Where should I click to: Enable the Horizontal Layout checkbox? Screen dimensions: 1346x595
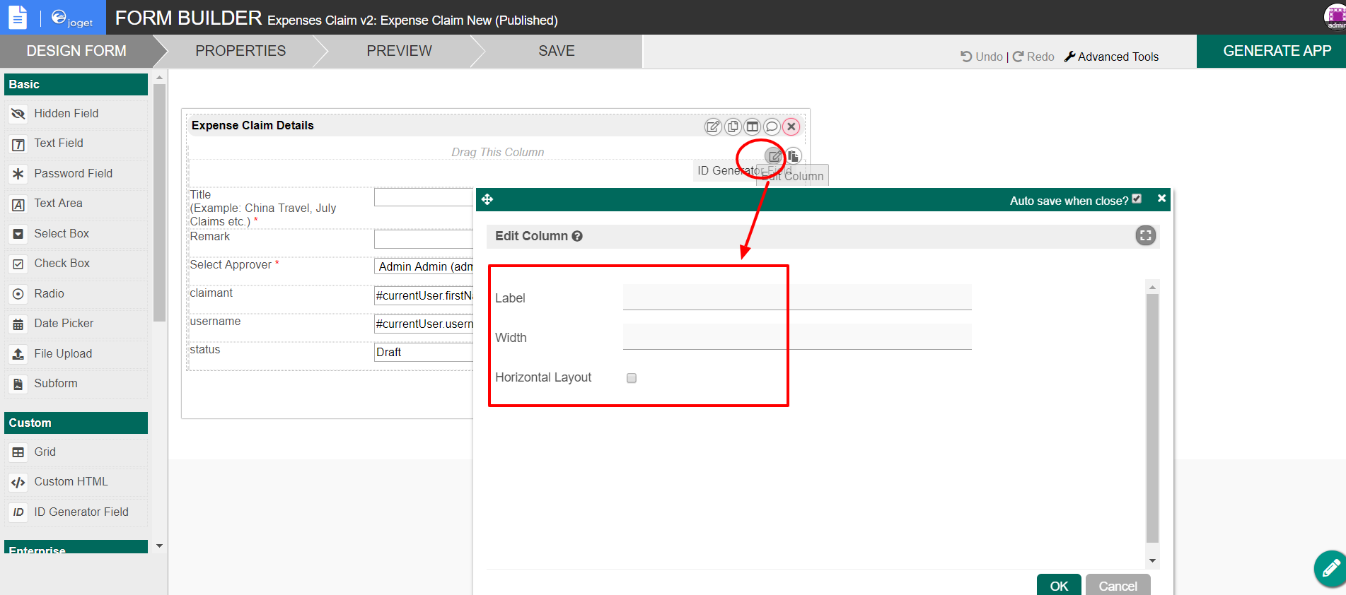click(632, 378)
